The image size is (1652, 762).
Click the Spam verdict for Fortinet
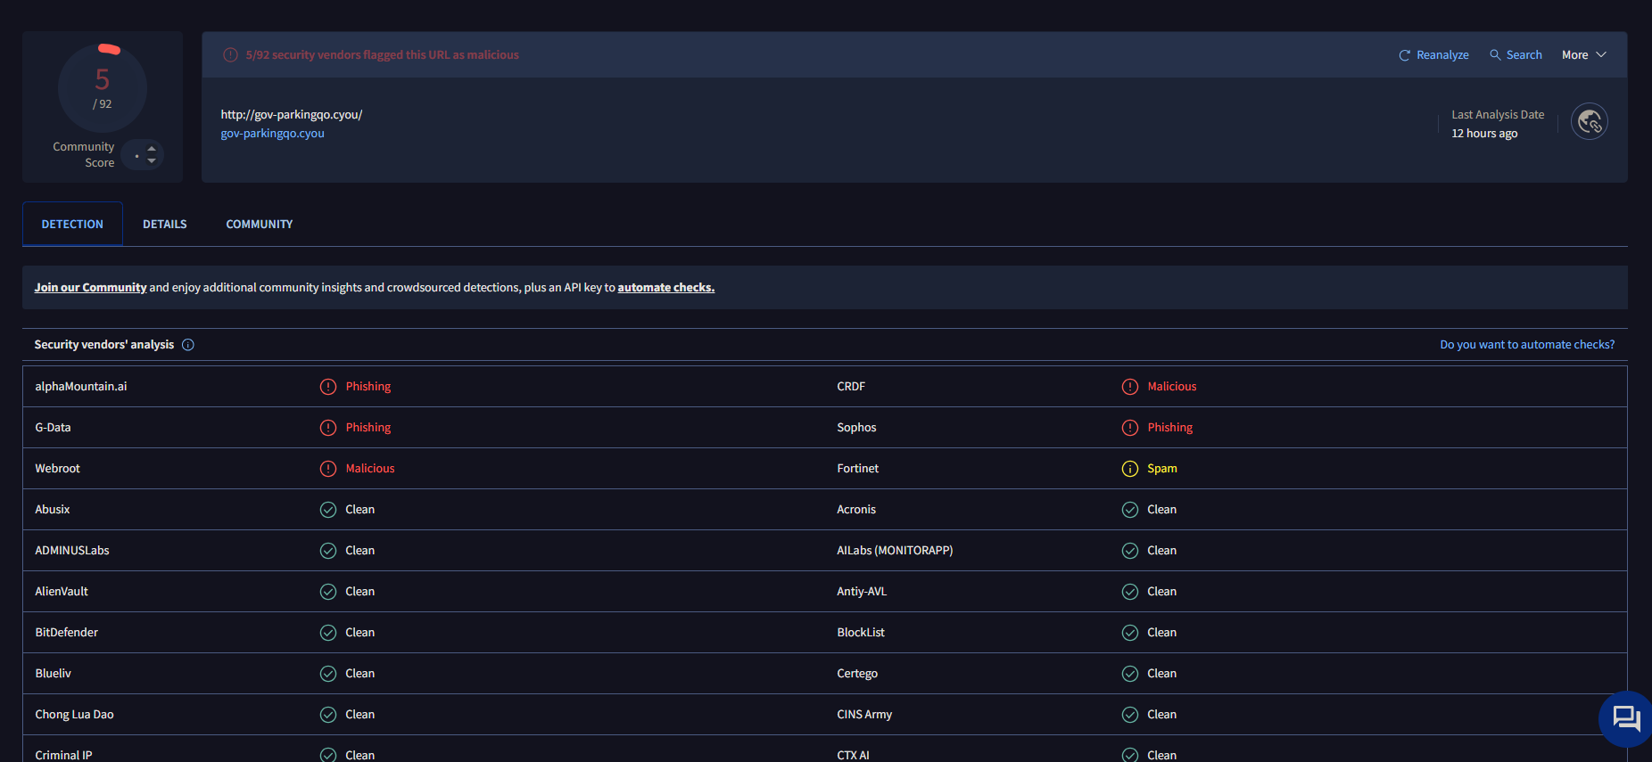point(1162,469)
